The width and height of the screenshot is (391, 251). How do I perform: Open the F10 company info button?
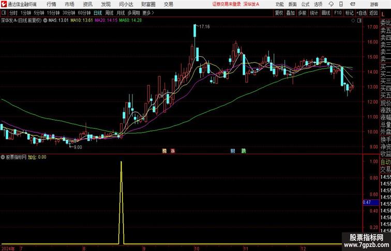(338, 13)
